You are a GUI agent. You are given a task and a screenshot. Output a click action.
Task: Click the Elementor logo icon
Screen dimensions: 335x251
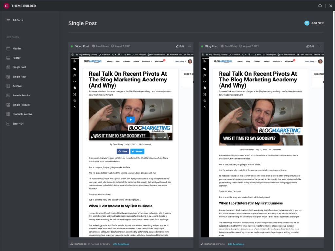tap(7, 6)
